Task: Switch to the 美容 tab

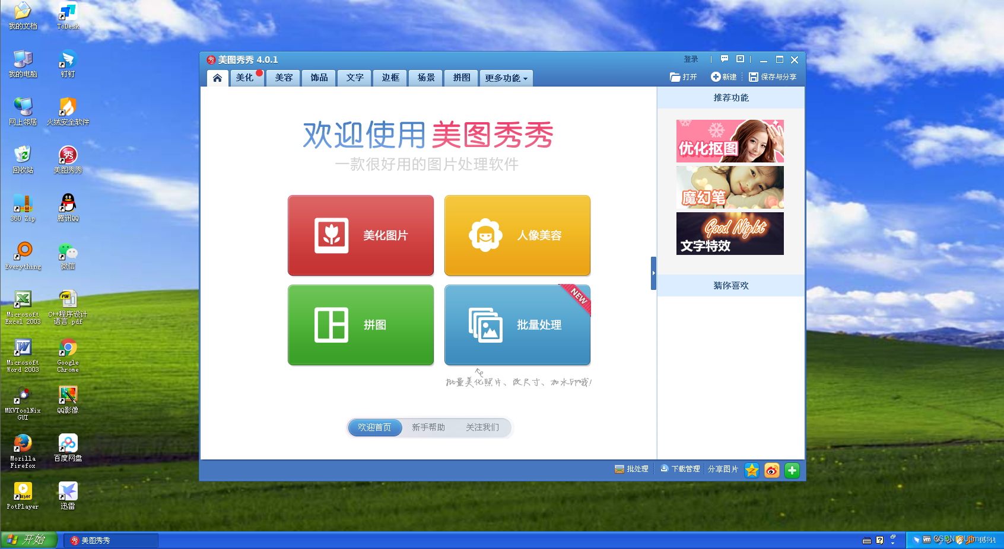Action: coord(284,78)
